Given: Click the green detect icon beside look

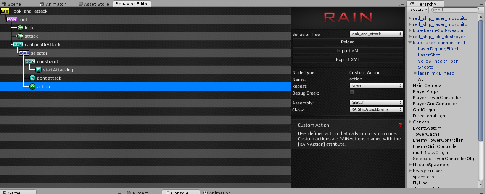Looking at the screenshot, I should (20, 28).
